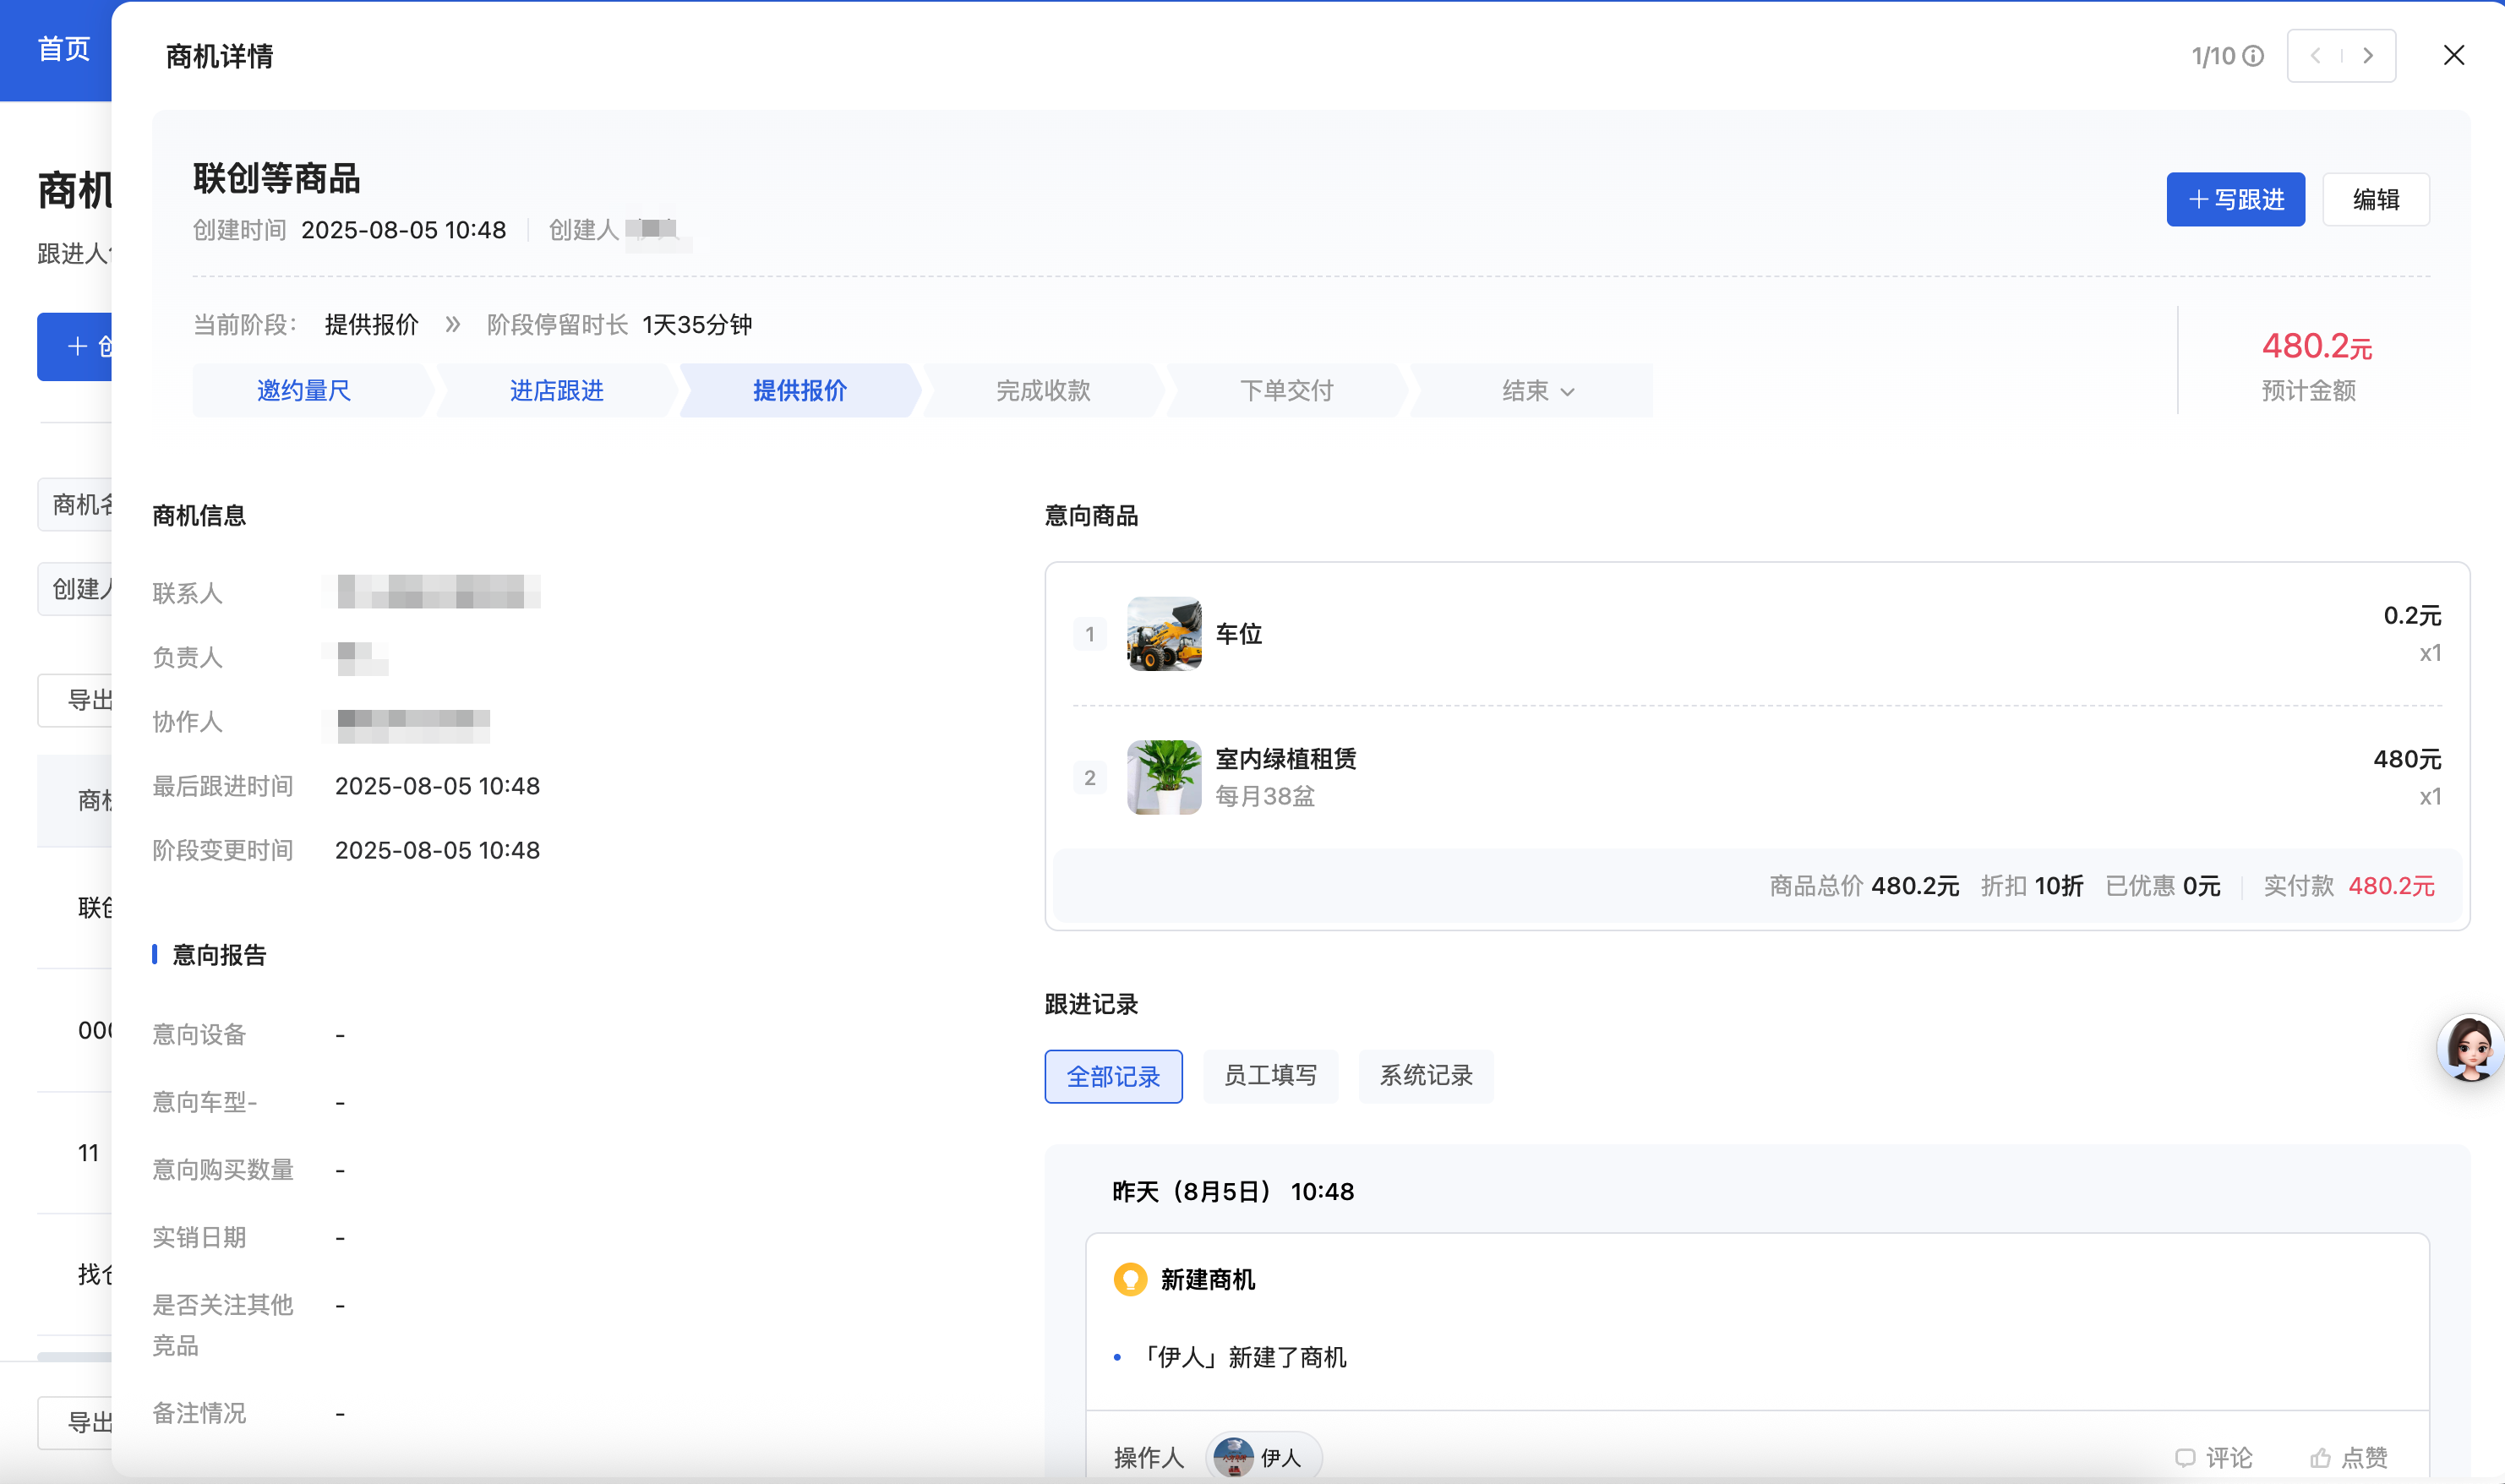Go to 首页 in the background page
The image size is (2505, 1484).
pyautogui.click(x=64, y=48)
